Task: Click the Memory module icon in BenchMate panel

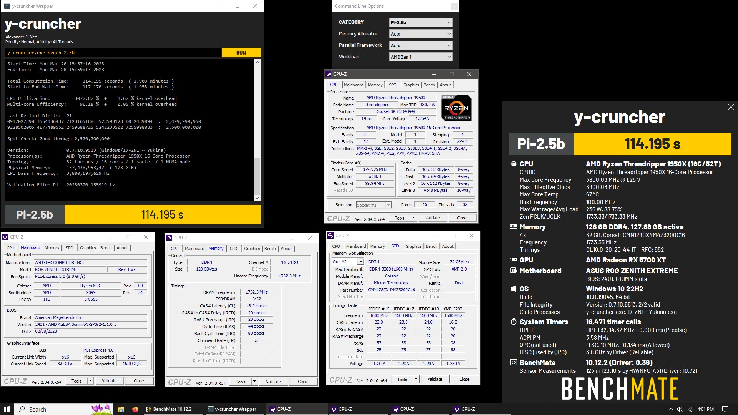Action: [514, 227]
